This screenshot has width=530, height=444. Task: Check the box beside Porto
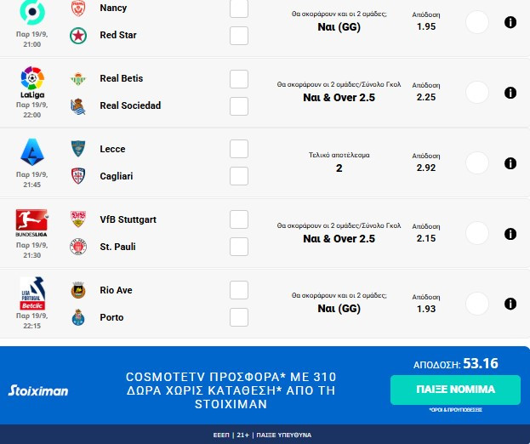(x=239, y=317)
